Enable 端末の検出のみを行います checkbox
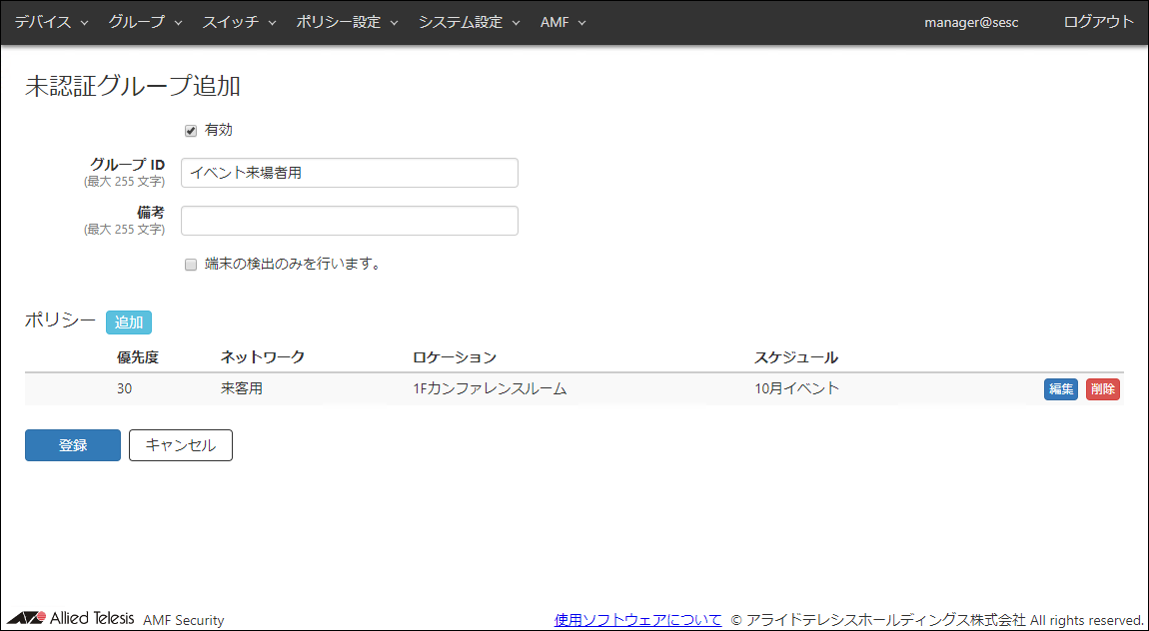This screenshot has width=1149, height=631. tap(191, 265)
